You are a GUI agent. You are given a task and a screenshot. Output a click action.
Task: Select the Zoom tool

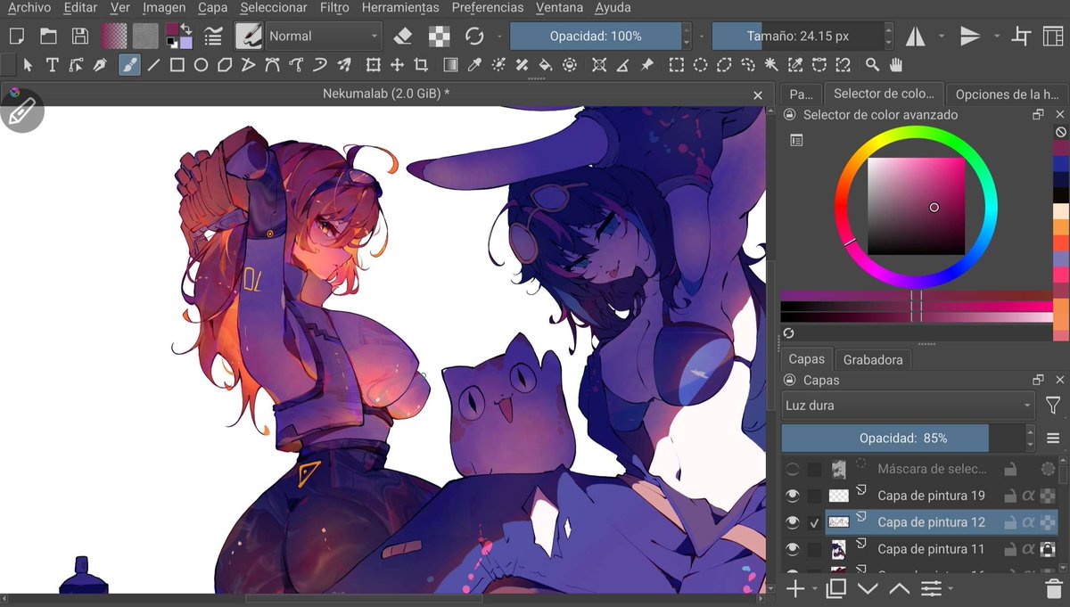872,64
